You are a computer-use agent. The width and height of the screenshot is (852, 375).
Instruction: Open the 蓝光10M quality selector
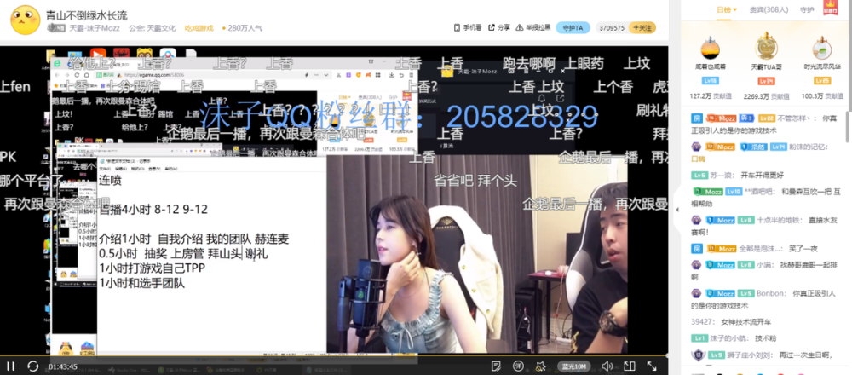coord(574,366)
